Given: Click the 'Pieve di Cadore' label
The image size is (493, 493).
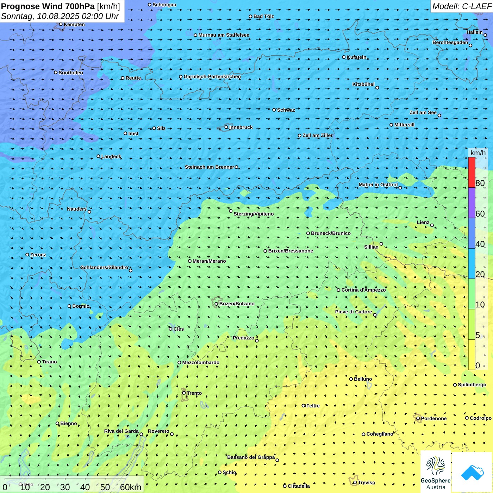Looking at the screenshot, I should point(354,312).
